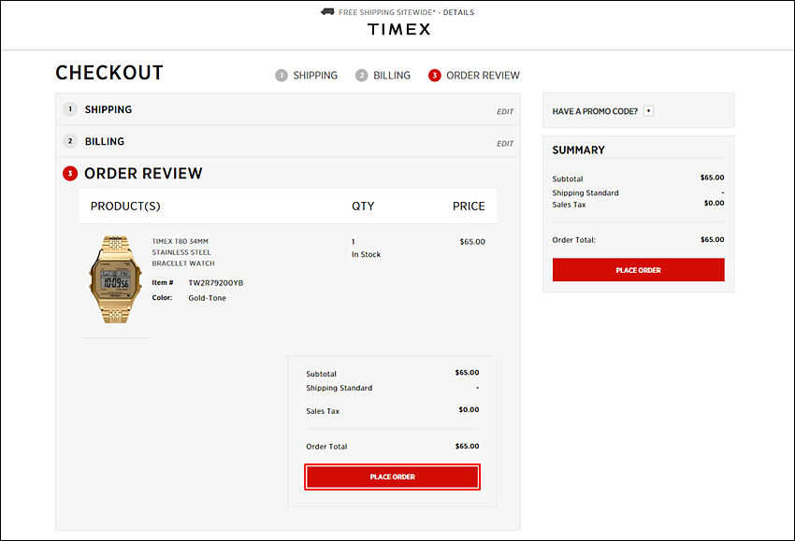The height and width of the screenshot is (541, 795).
Task: Click the gold Timex watch thumbnail
Action: [x=116, y=279]
